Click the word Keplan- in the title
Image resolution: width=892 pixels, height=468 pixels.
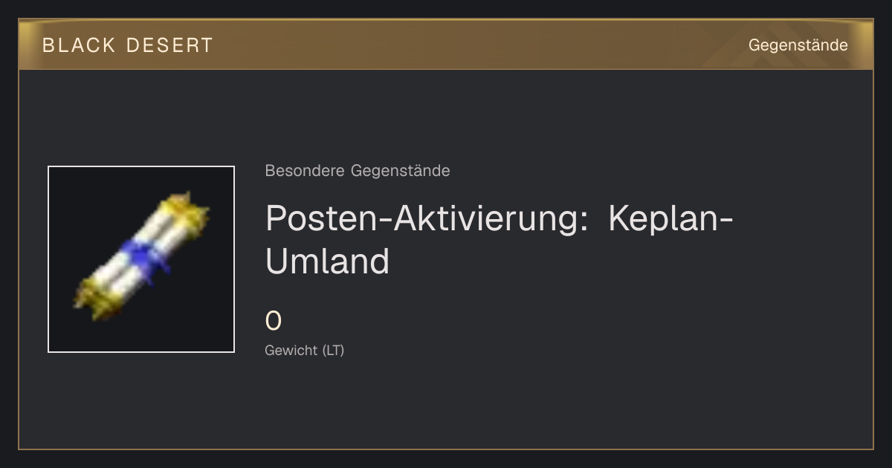[x=671, y=218]
